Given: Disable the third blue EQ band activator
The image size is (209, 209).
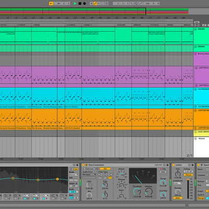Looking at the screenshot, I should pyautogui.click(x=44, y=199).
